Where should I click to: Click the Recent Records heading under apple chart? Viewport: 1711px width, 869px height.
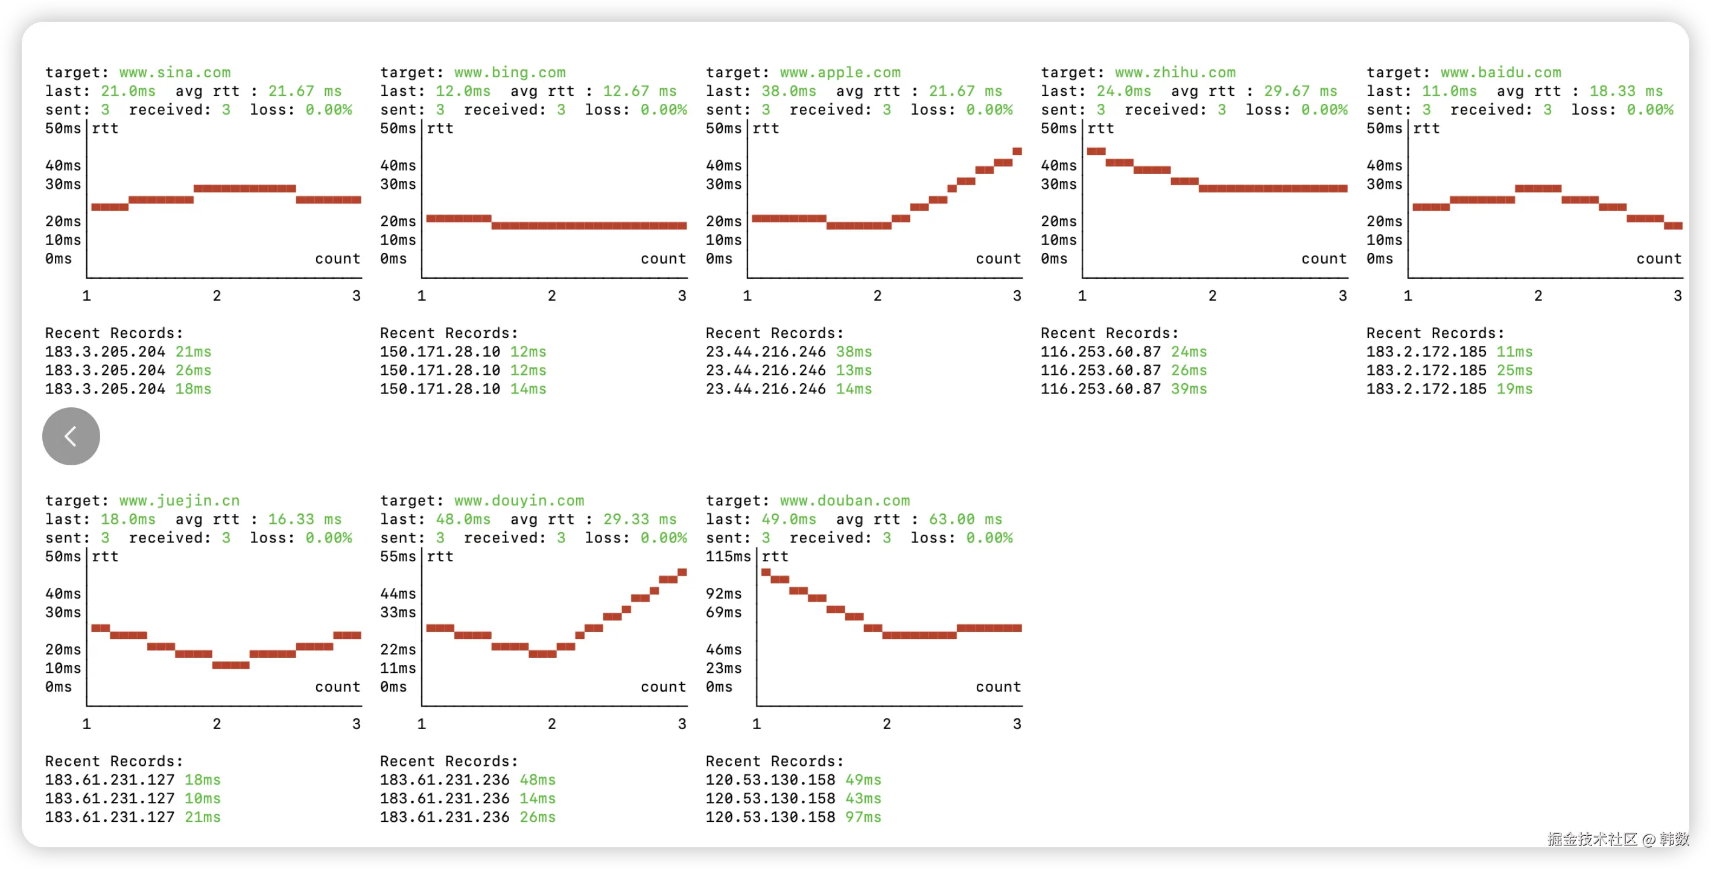(775, 333)
